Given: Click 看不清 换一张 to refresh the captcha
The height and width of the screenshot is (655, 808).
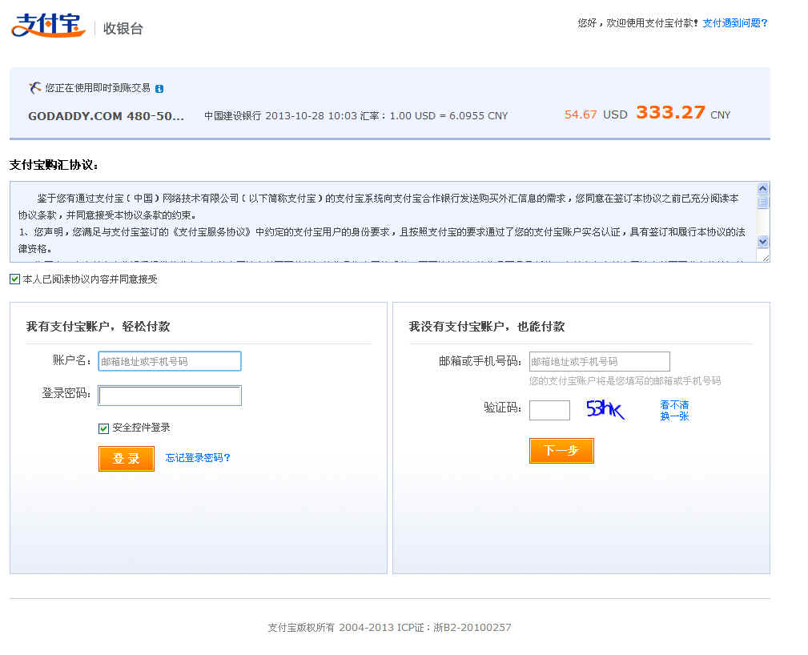Looking at the screenshot, I should pyautogui.click(x=674, y=410).
